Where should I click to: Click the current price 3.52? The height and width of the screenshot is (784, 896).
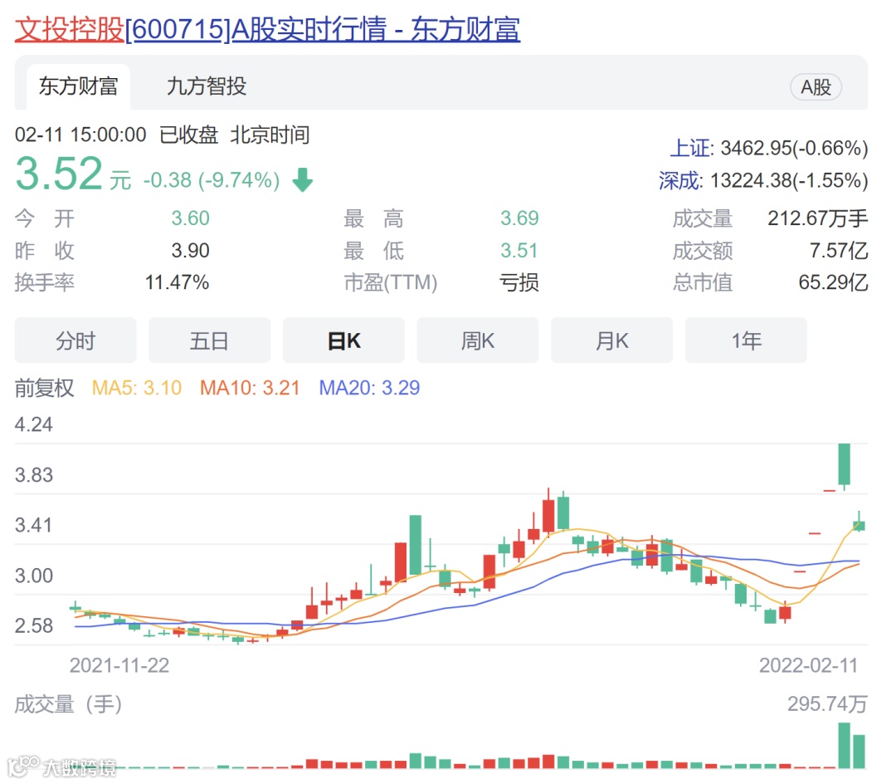(59, 174)
